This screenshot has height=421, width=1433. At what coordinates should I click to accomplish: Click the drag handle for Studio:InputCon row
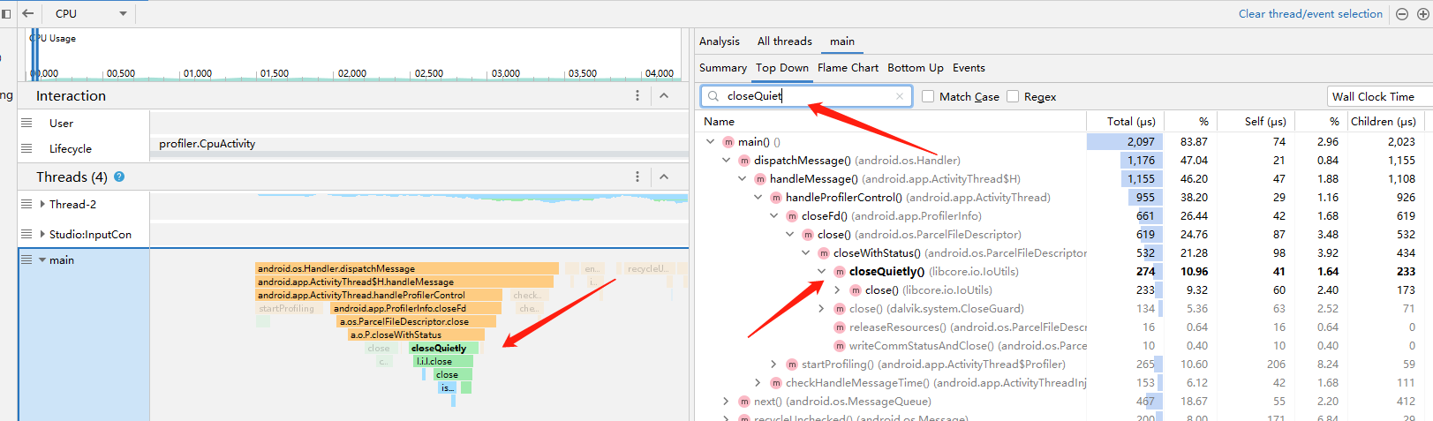point(26,234)
